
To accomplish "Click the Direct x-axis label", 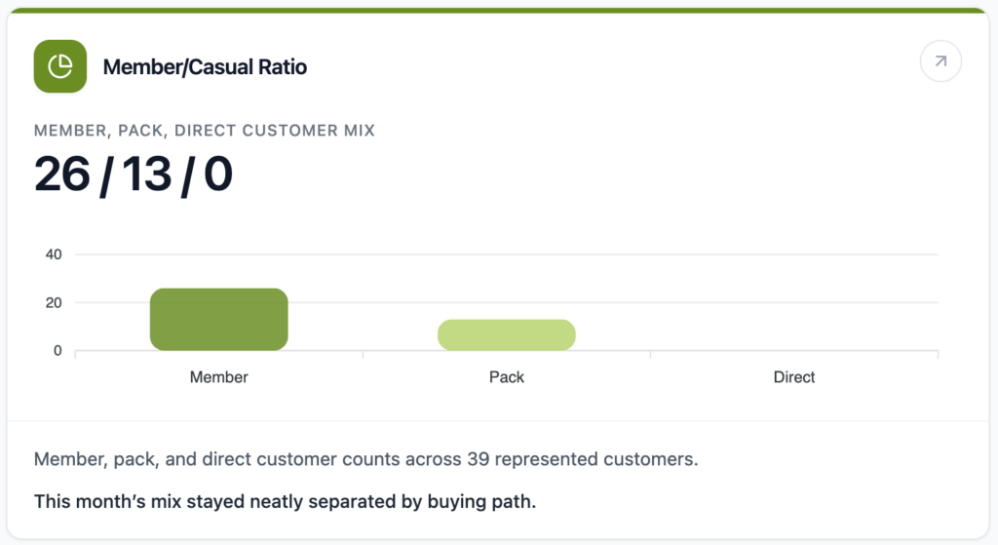I will click(x=794, y=377).
